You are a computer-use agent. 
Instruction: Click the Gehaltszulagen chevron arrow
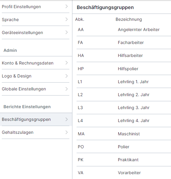(67, 132)
